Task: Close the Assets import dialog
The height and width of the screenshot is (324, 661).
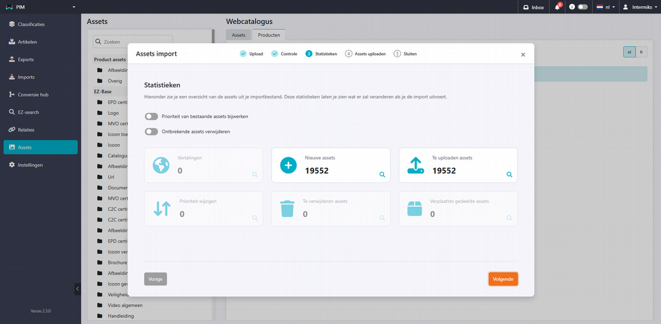Action: (x=523, y=55)
